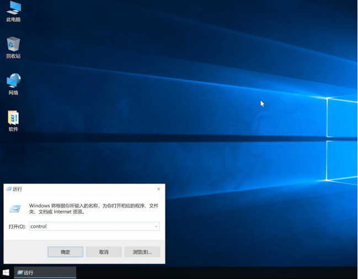358x279 pixels.
Task: Click the large Run icon beside the description
Action: click(x=15, y=208)
